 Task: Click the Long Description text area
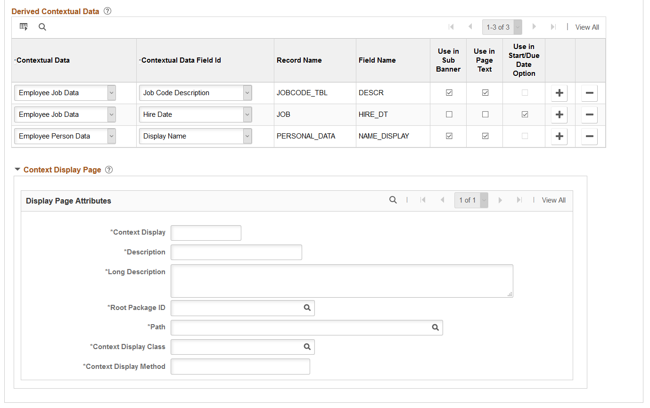click(342, 281)
